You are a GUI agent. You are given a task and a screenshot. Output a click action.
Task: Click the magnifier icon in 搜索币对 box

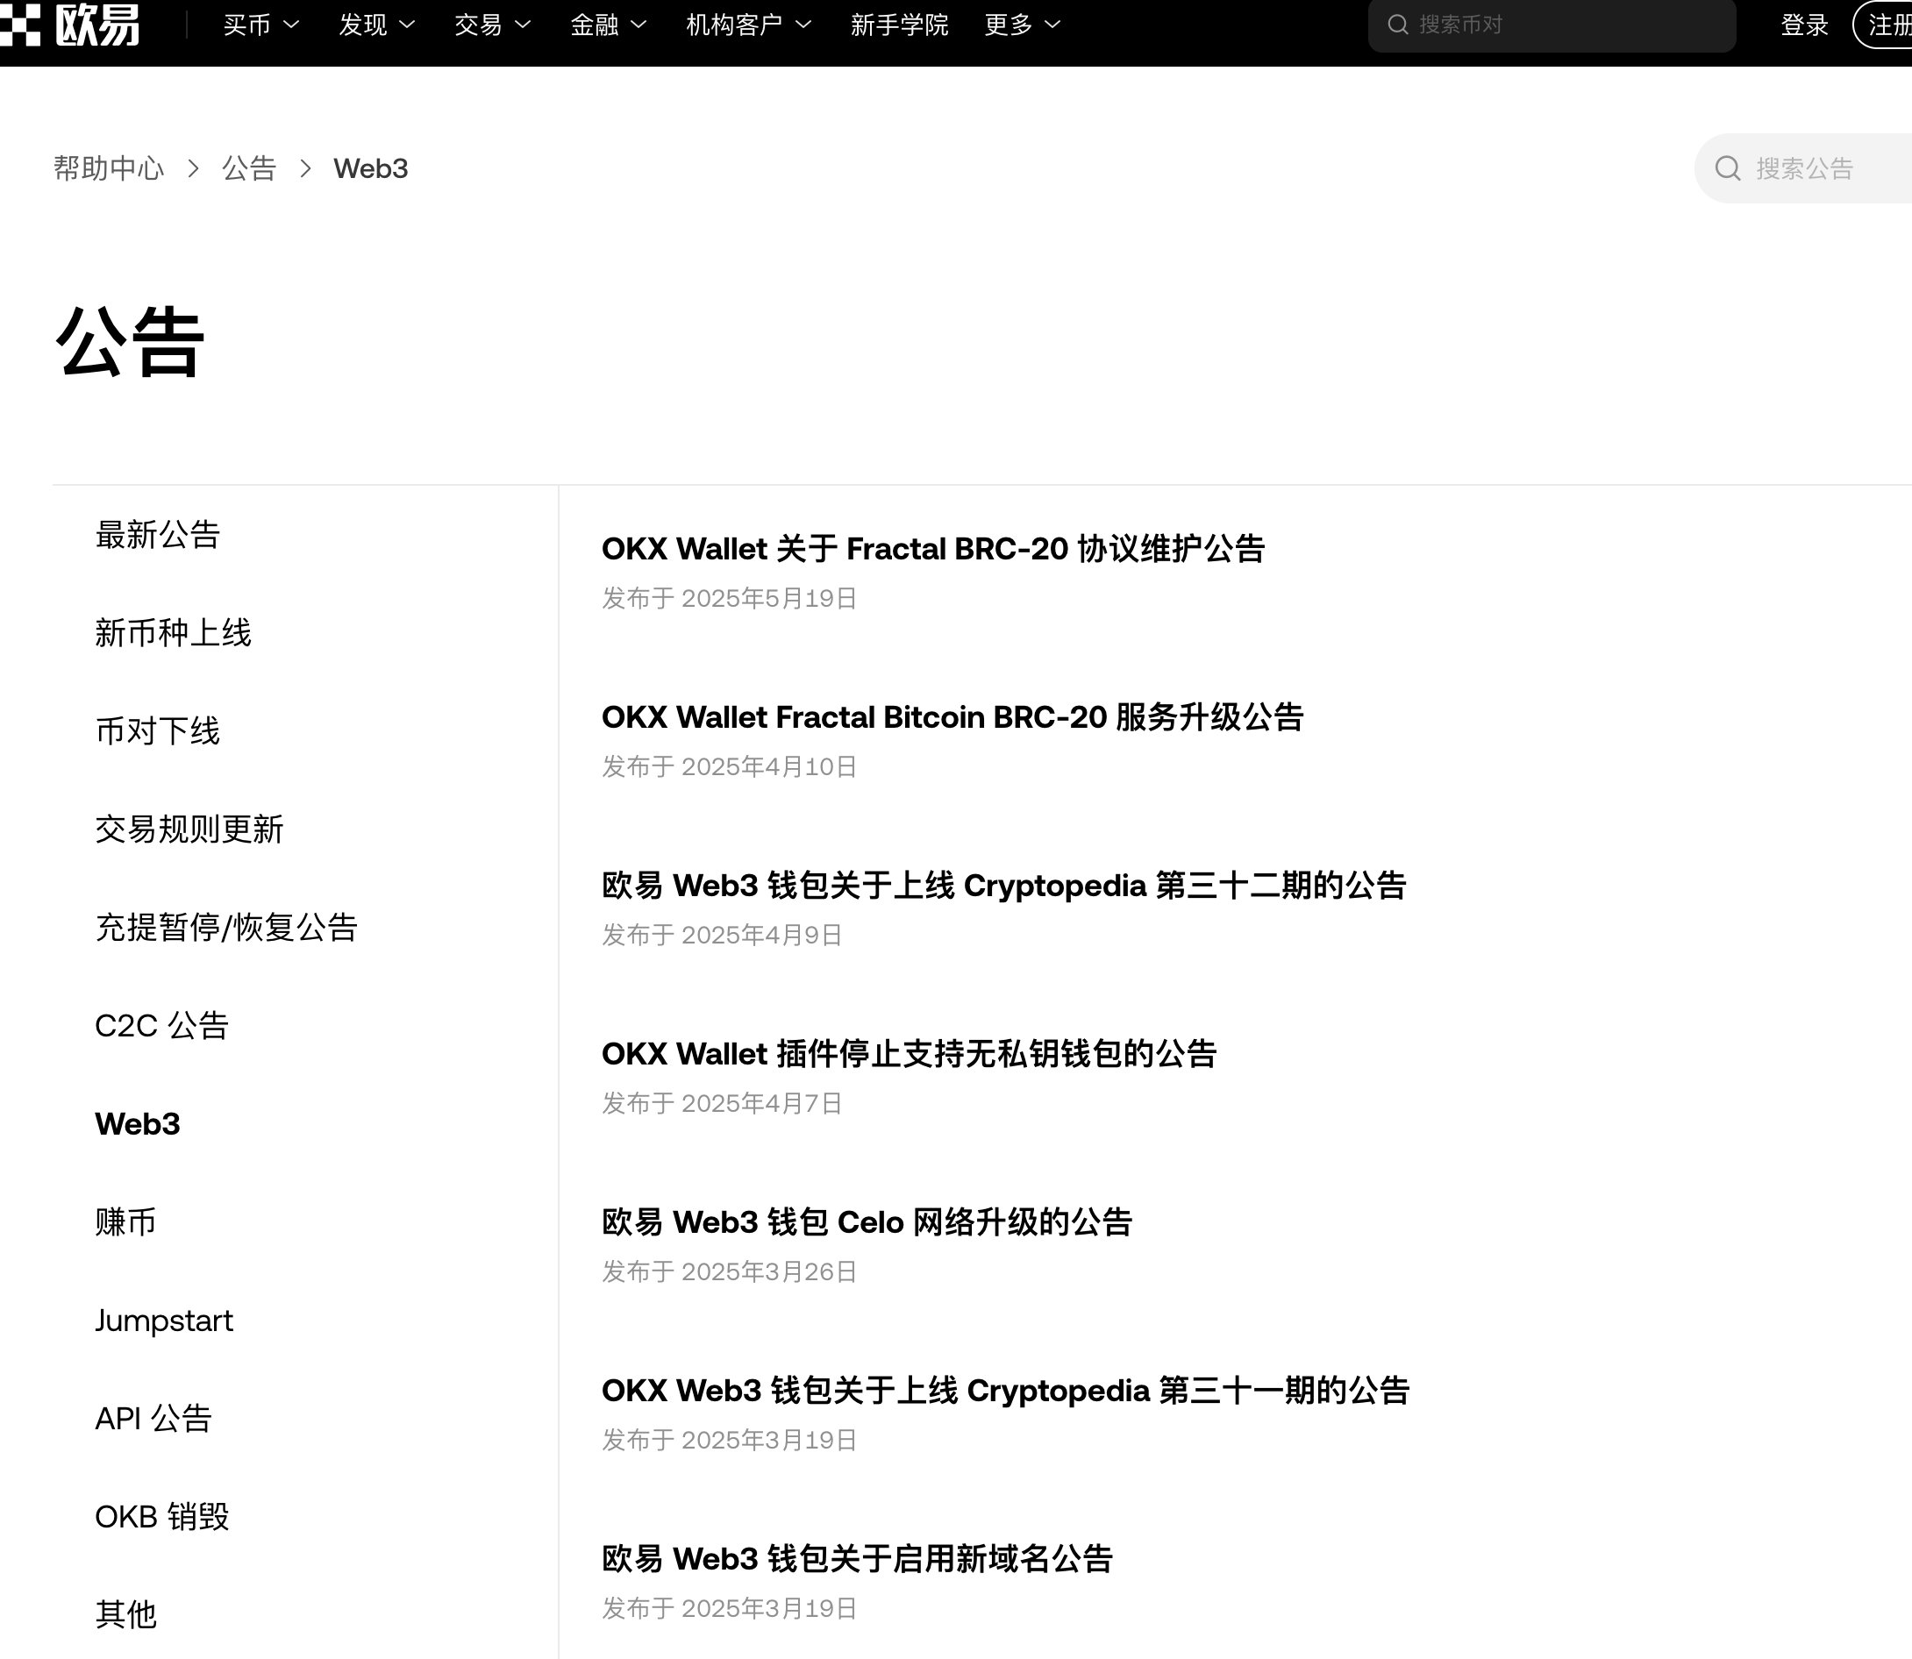point(1398,24)
